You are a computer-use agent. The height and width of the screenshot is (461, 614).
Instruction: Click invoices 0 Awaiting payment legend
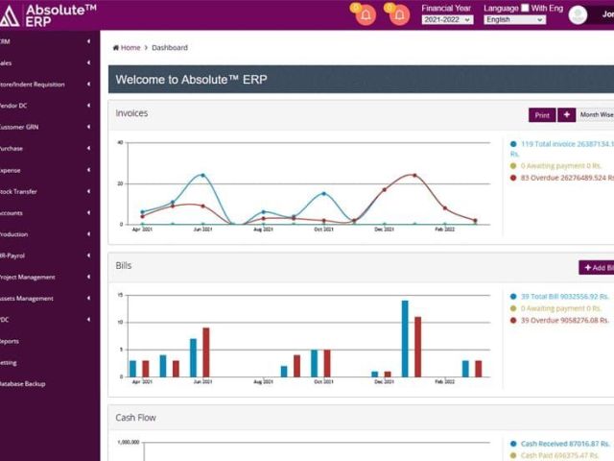555,166
